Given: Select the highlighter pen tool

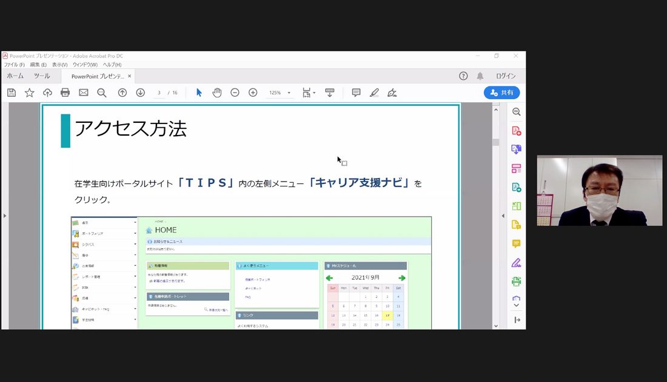Looking at the screenshot, I should pyautogui.click(x=374, y=93).
